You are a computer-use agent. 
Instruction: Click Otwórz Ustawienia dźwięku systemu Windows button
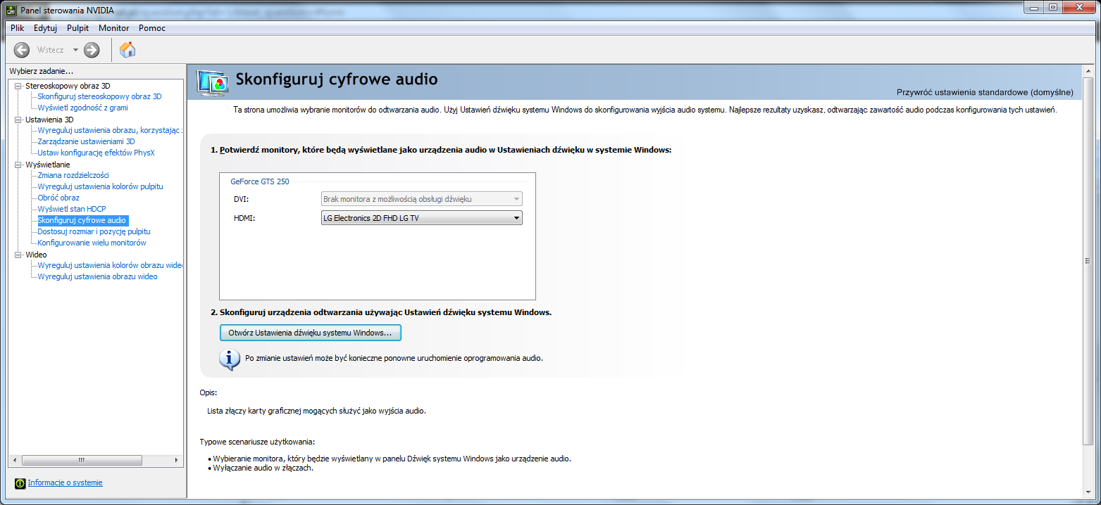coord(310,332)
